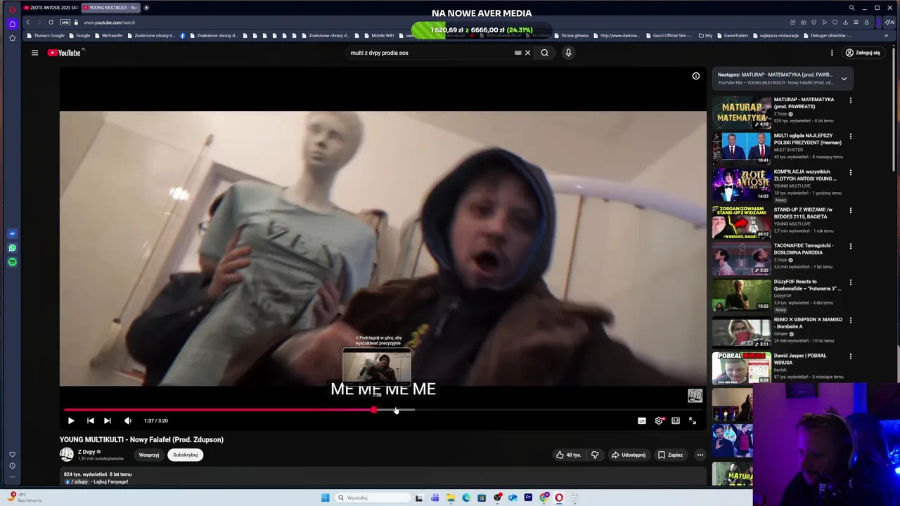900x506 pixels.
Task: Enter fullscreen video mode
Action: [693, 420]
